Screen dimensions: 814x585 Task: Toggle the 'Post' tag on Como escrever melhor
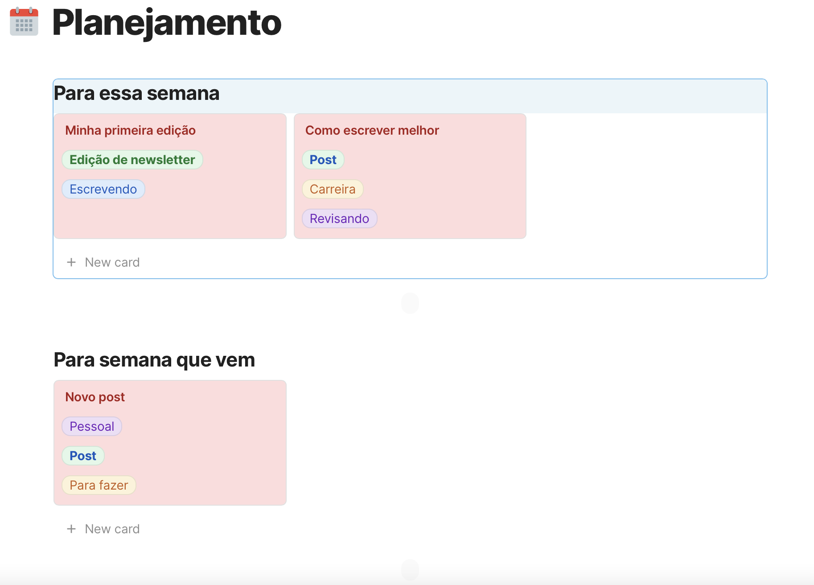tap(323, 160)
